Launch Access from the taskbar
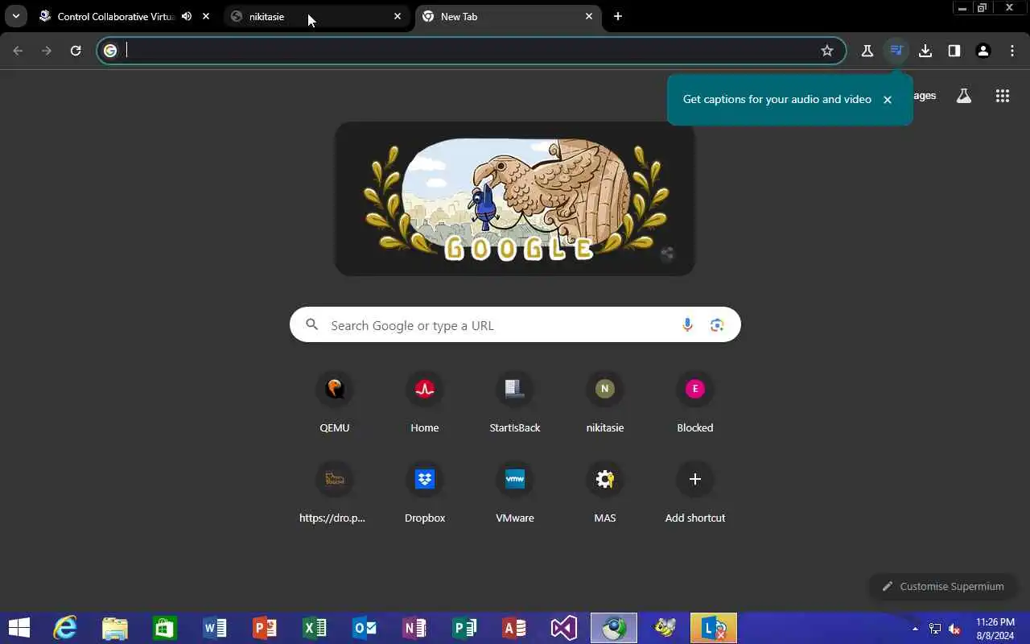The image size is (1030, 644). pos(513,628)
